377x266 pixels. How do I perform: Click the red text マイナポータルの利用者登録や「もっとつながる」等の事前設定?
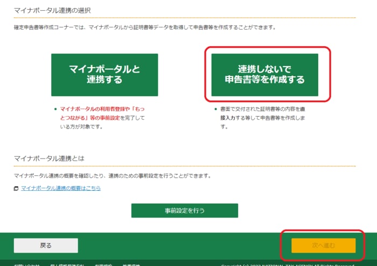point(102,113)
